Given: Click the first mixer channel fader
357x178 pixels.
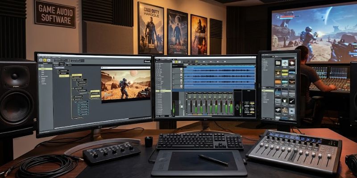Looking at the screenshot, I should click(x=189, y=104).
